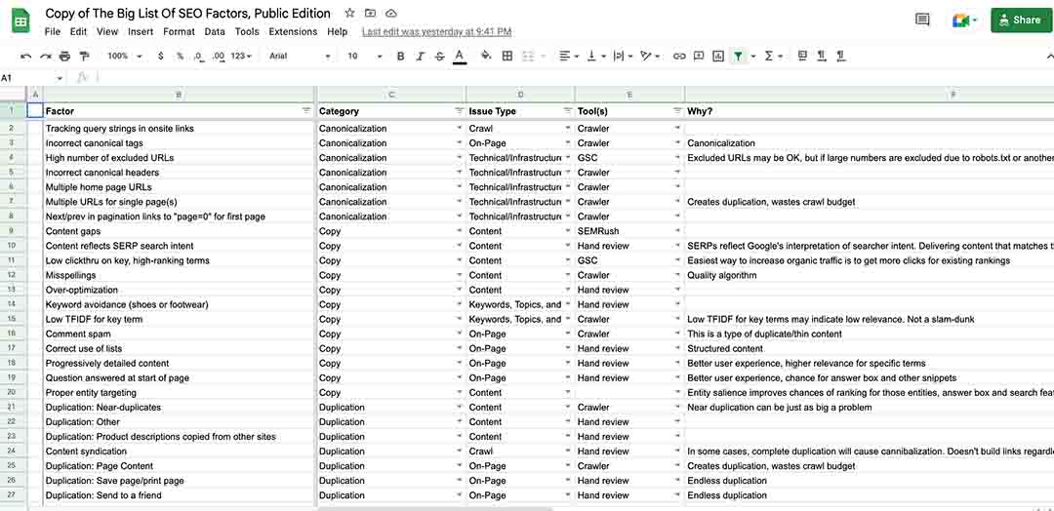Set right-to-left text direction
This screenshot has height=511, width=1054.
pyautogui.click(x=840, y=57)
